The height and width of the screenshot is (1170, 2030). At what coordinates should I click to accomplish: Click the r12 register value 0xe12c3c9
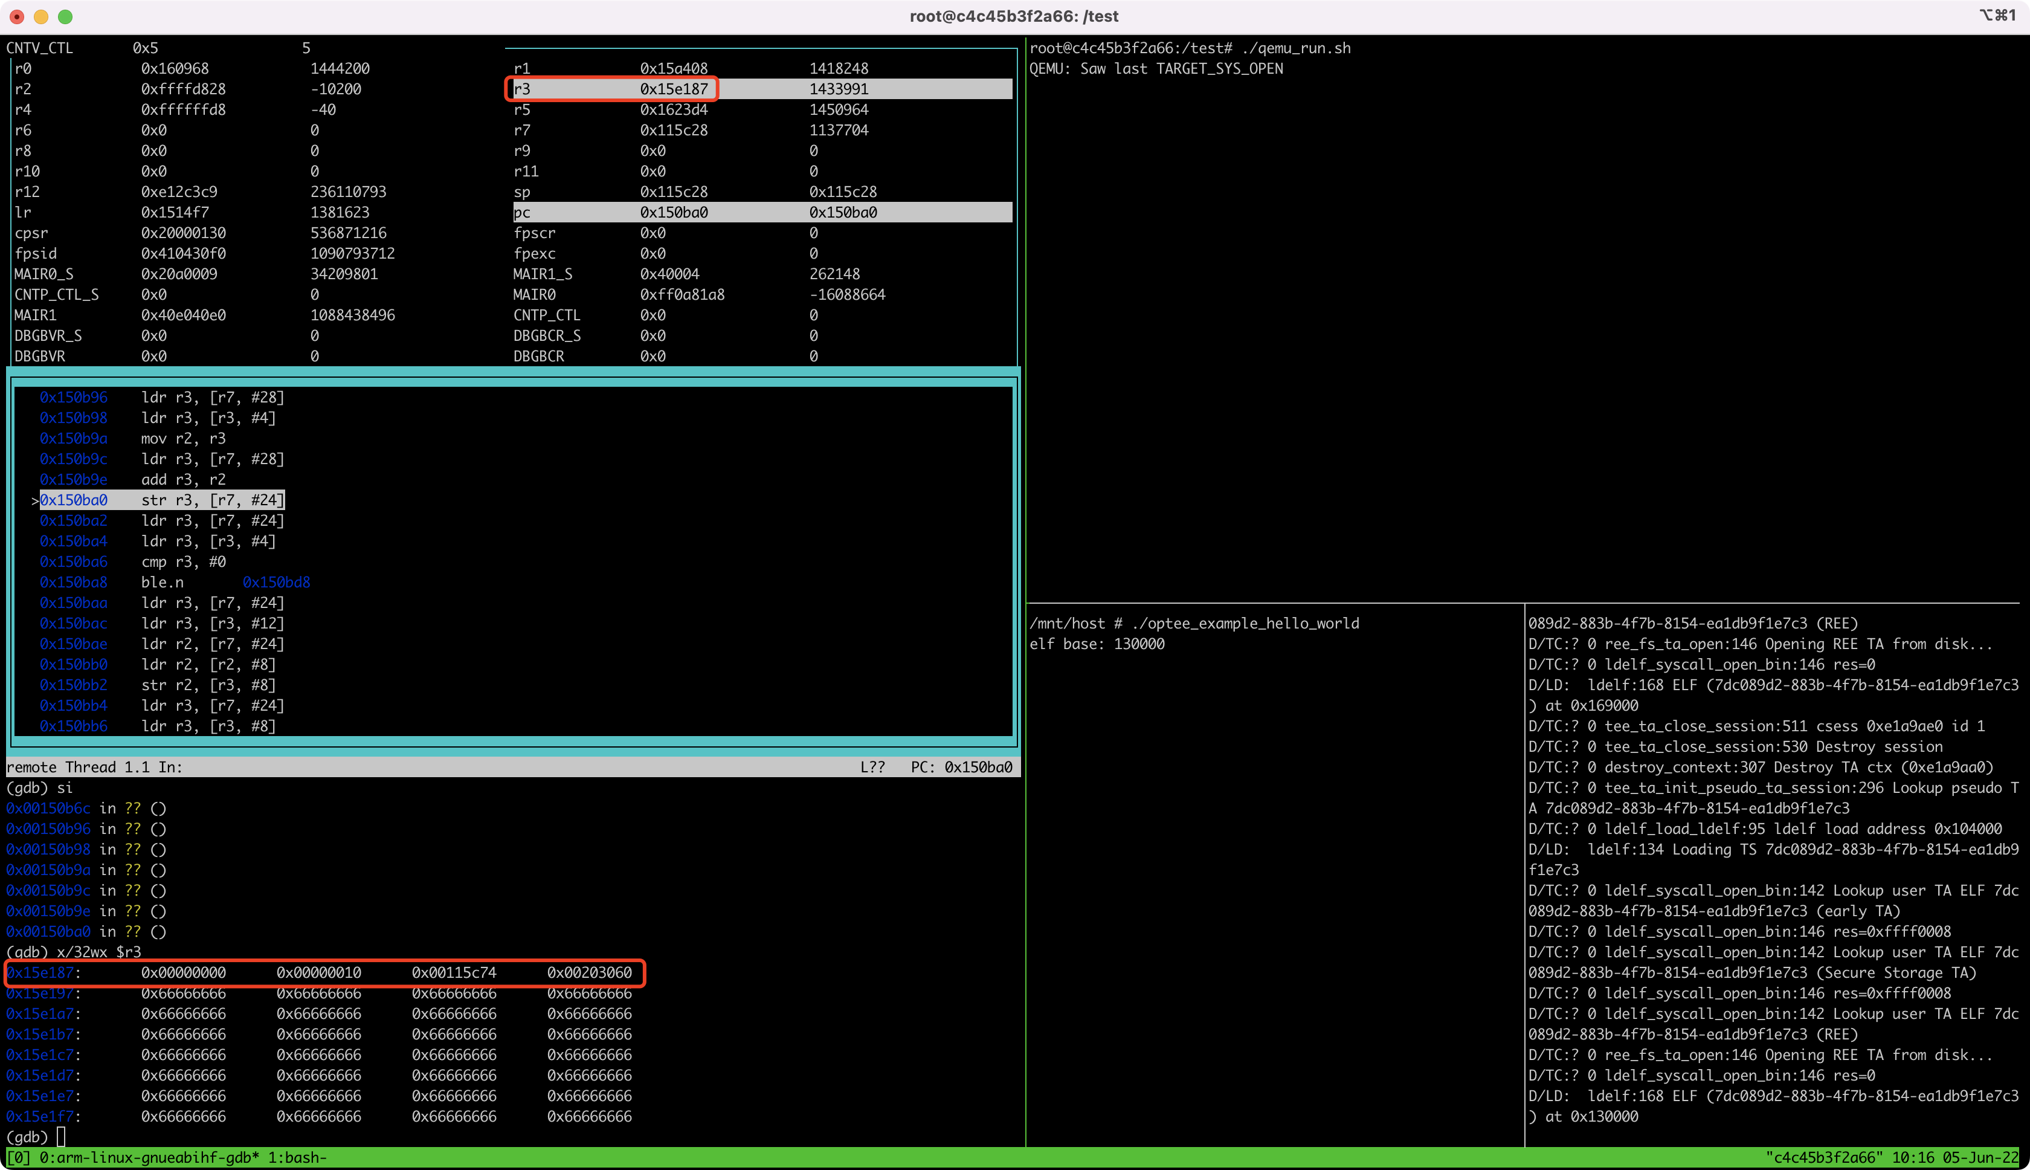click(x=178, y=192)
